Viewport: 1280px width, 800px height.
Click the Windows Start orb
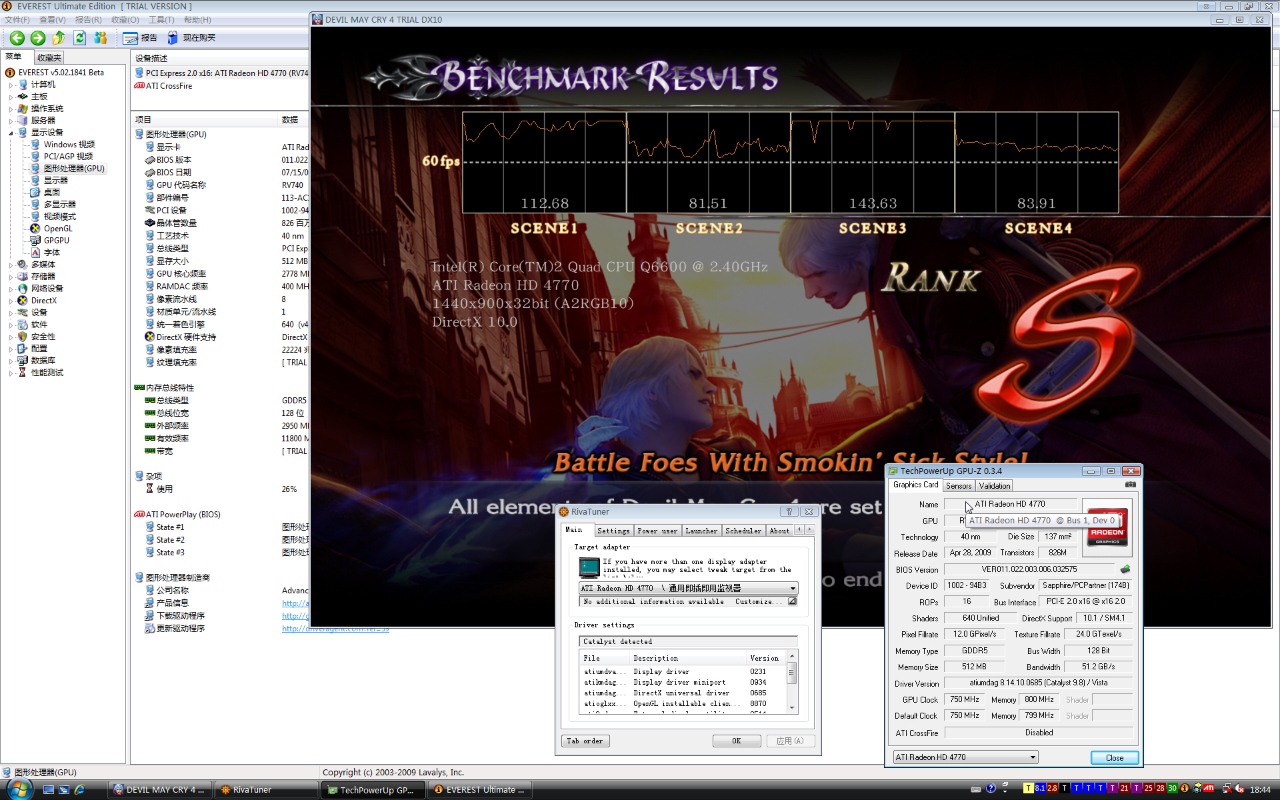point(19,789)
